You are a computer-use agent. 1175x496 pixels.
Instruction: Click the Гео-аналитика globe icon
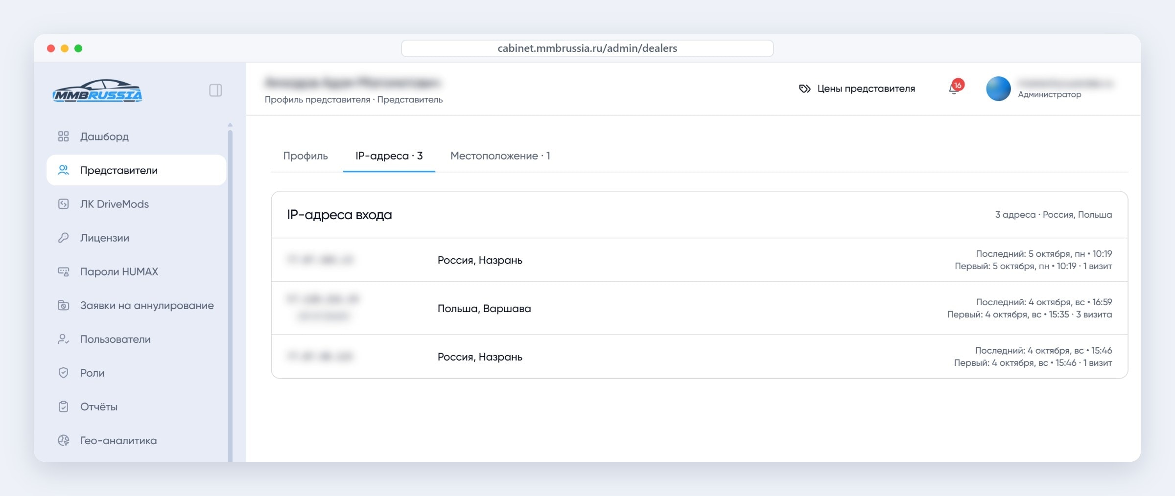point(64,440)
